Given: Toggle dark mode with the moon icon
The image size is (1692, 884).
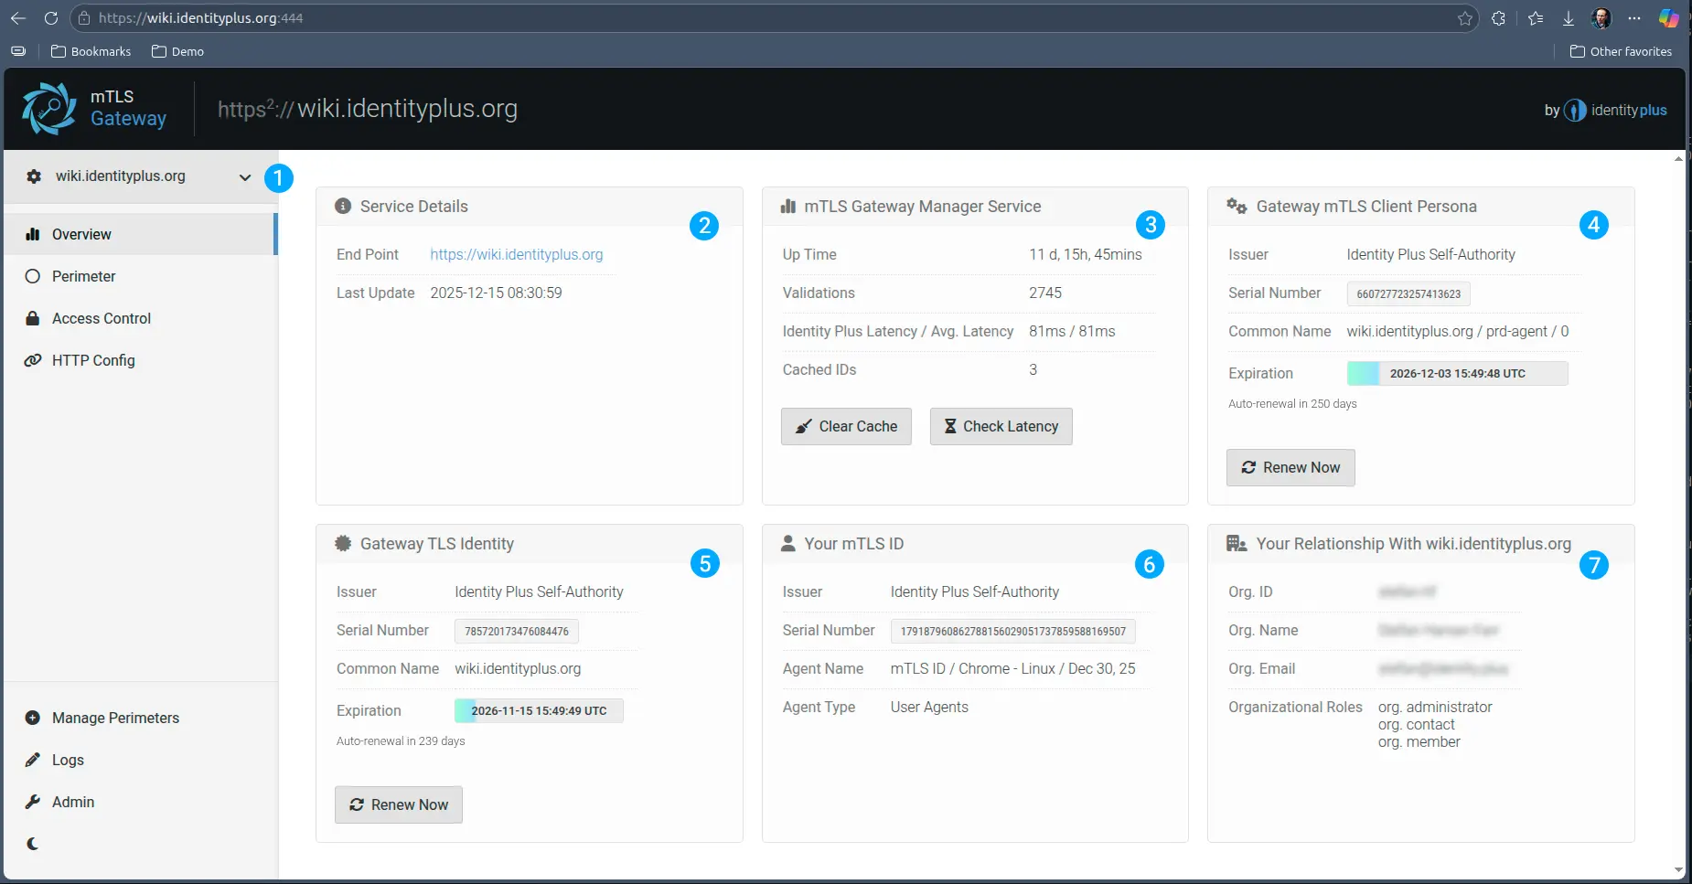Looking at the screenshot, I should click(33, 844).
